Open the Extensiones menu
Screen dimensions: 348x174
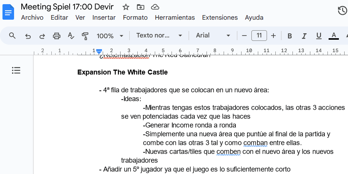tap(220, 17)
